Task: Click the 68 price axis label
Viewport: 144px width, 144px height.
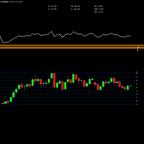Action: tap(137, 72)
